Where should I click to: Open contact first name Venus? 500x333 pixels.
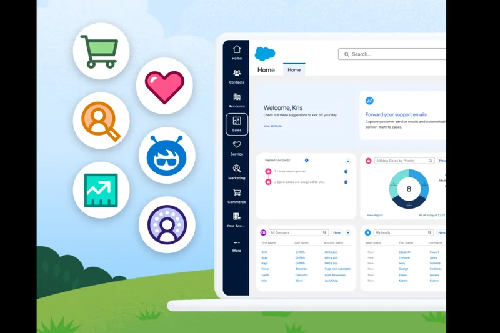coord(265,269)
